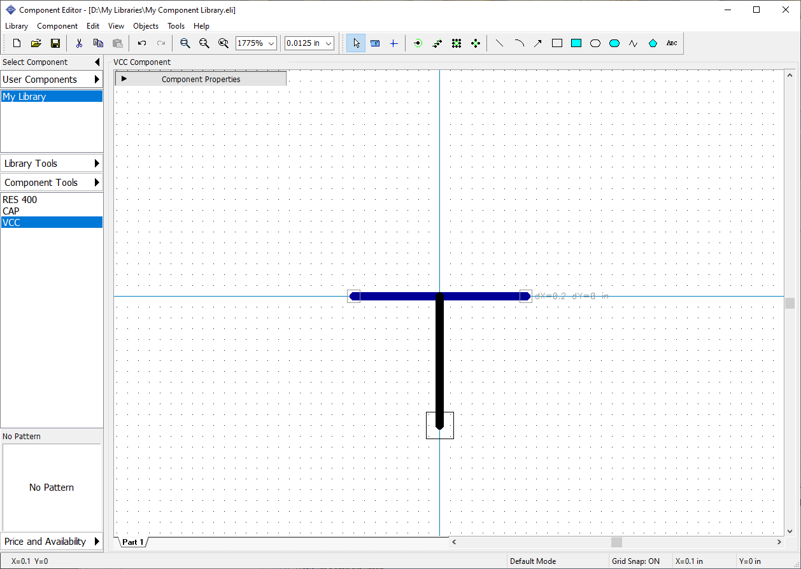Select the measure ruler tool
Image resolution: width=801 pixels, height=569 pixels.
(375, 43)
